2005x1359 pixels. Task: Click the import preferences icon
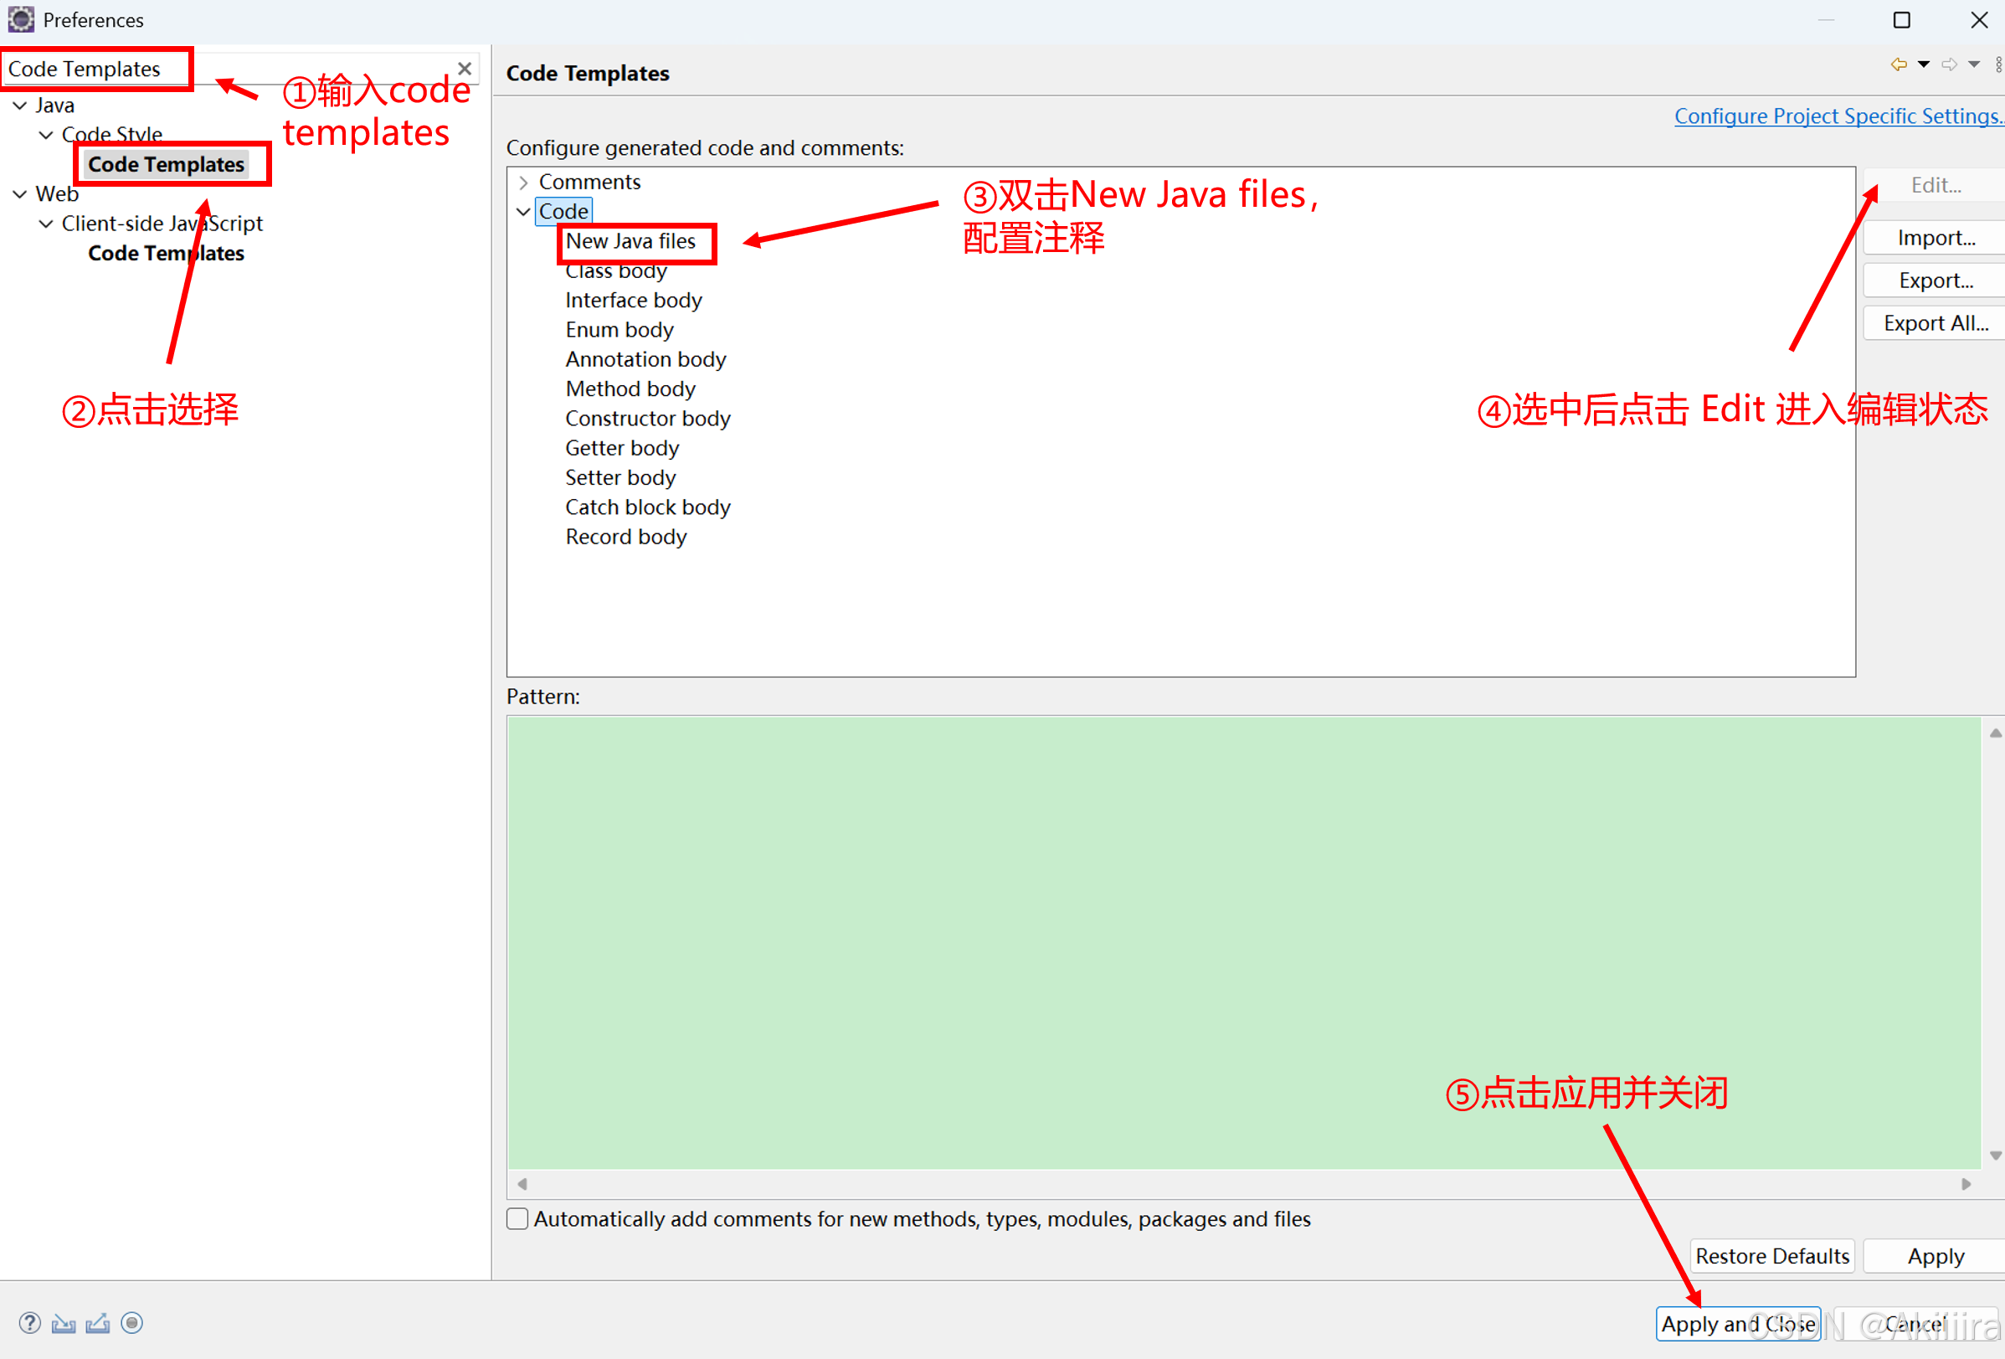click(x=63, y=1323)
